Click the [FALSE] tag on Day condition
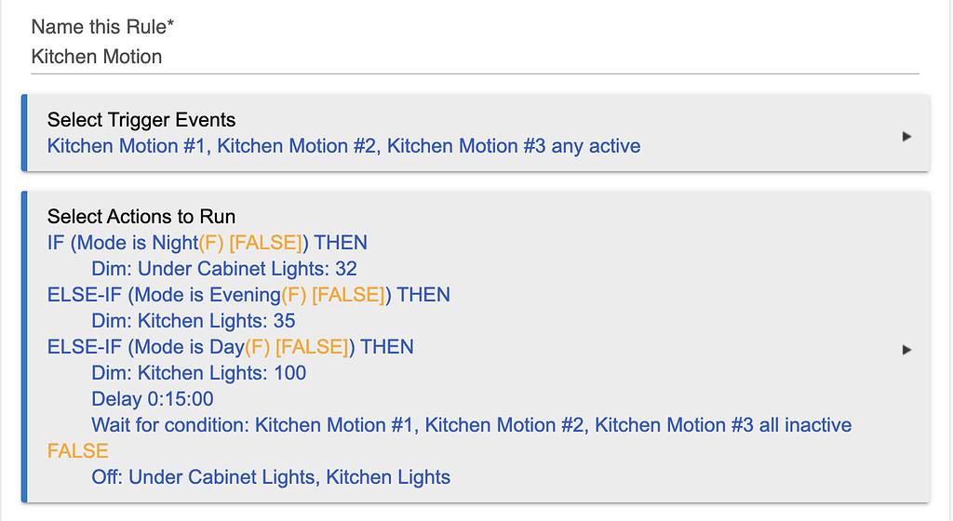 pyautogui.click(x=312, y=347)
